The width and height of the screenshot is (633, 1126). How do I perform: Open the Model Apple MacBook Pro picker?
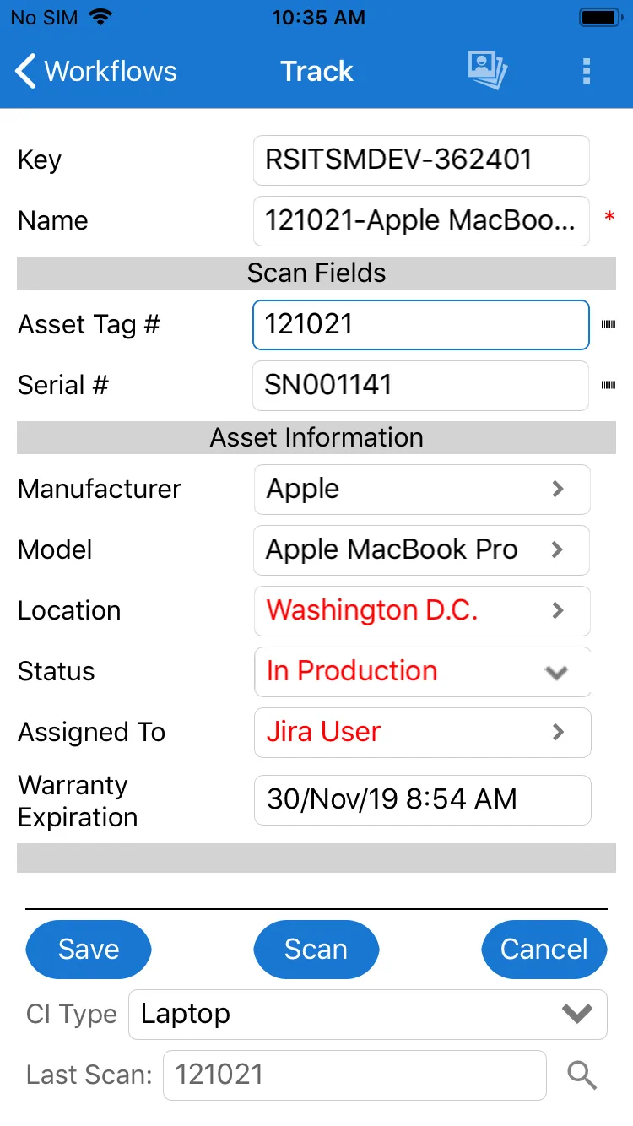[x=422, y=549]
